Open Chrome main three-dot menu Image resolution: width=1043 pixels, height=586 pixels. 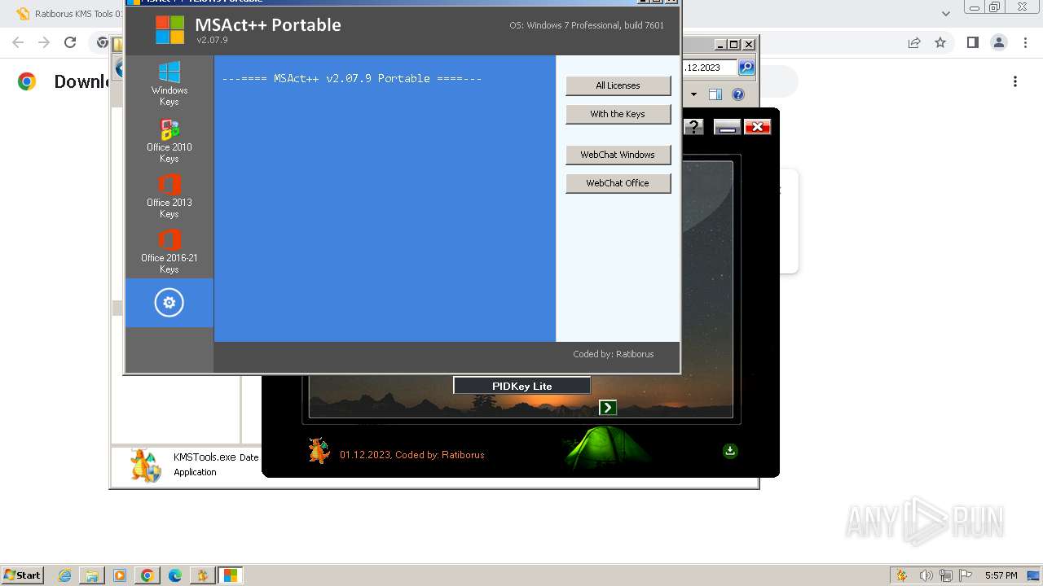1024,42
